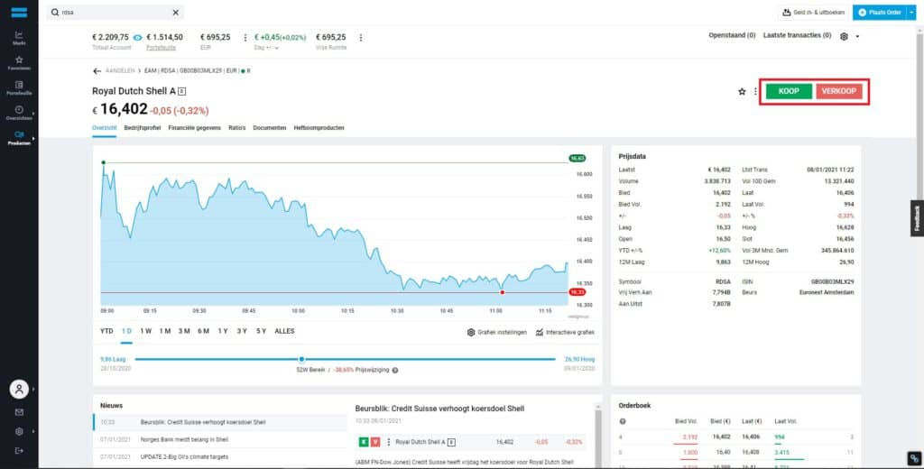The image size is (924, 469).
Task: Select 5Y chart range
Action: click(x=261, y=331)
